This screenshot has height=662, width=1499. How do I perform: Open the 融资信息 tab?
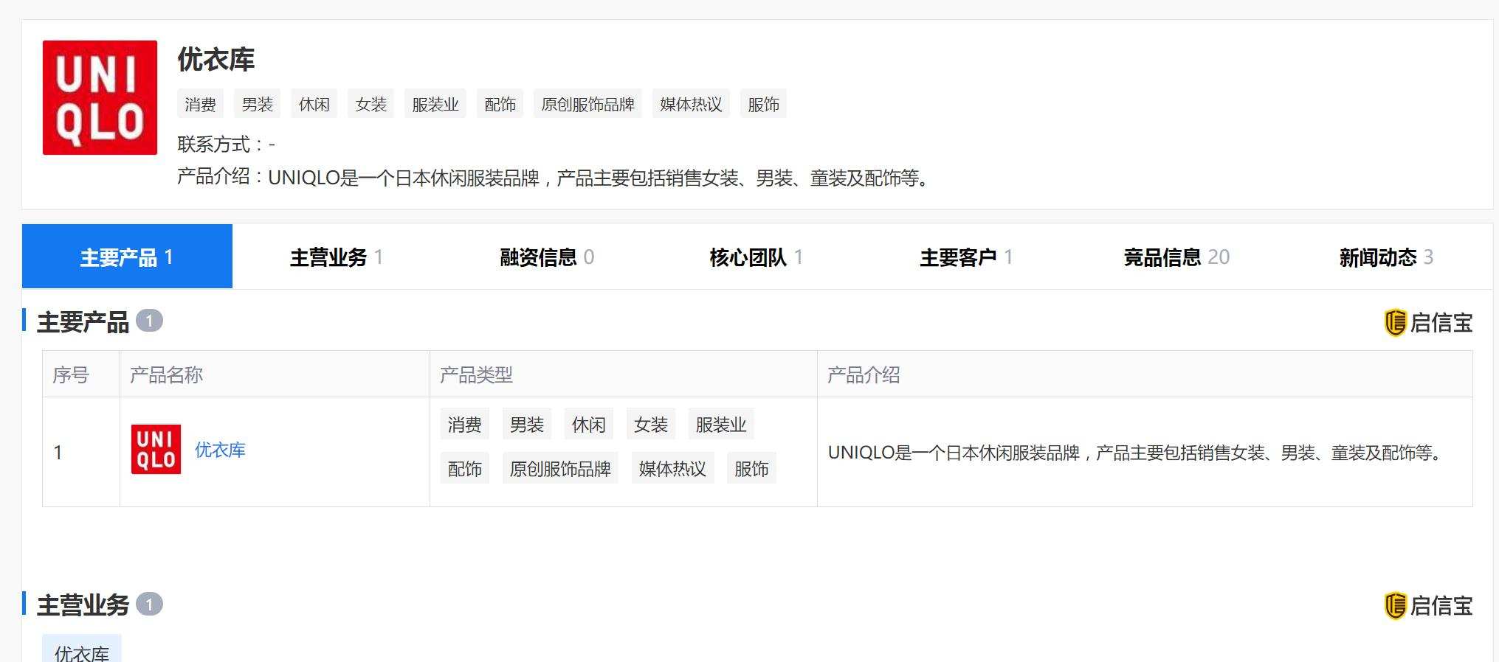click(x=547, y=257)
